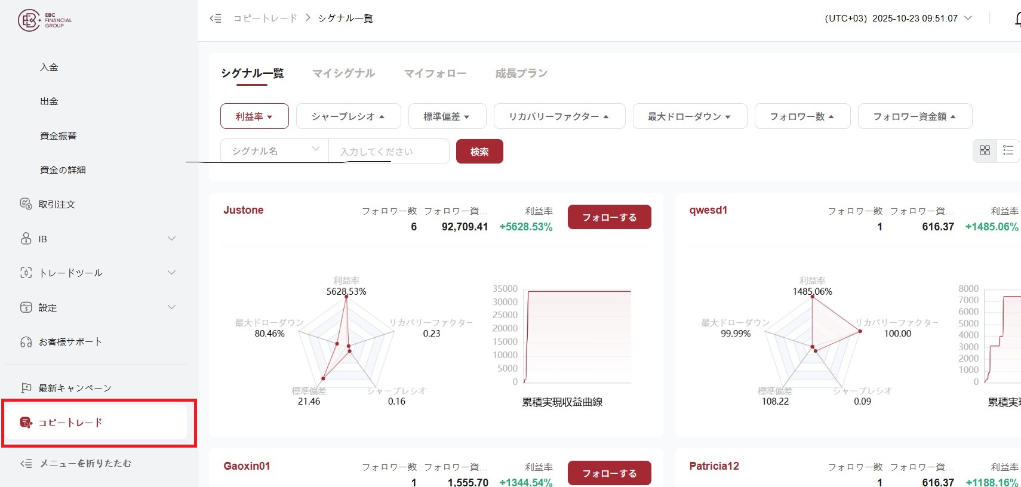Toggle シャープレシオ sort filter
Viewport: 1021px width, 487px height.
pyautogui.click(x=348, y=116)
